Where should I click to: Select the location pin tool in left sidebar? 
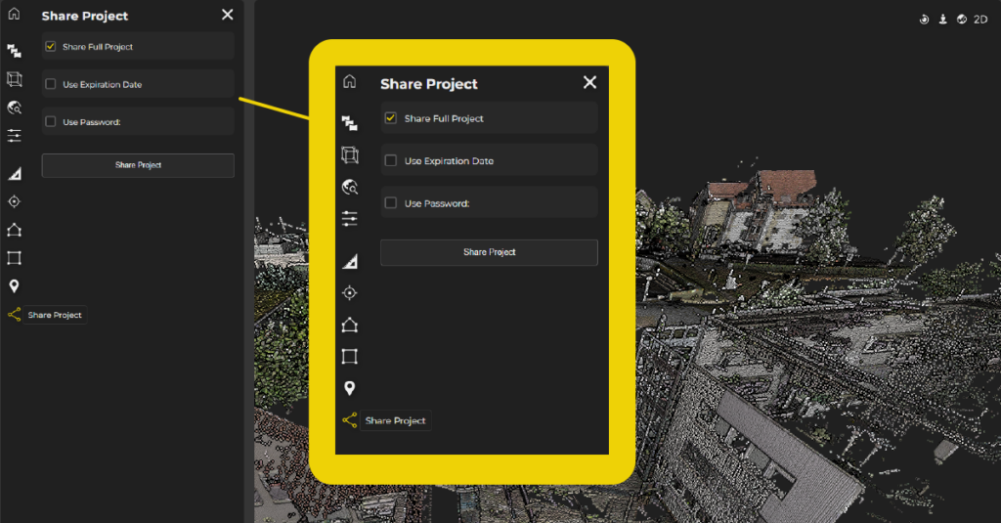click(x=14, y=286)
